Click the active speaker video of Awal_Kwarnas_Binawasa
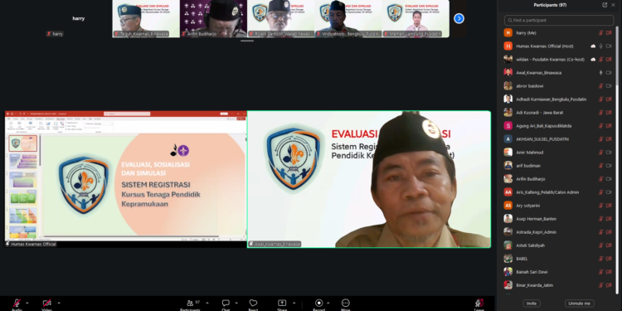The height and width of the screenshot is (311, 622). 369,179
